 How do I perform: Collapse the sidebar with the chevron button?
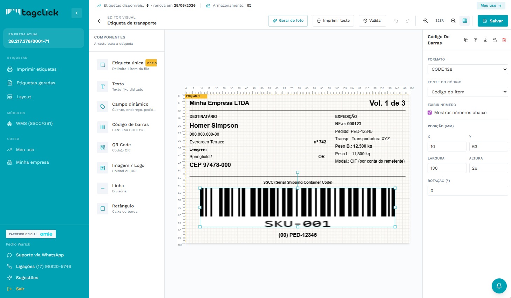[76, 13]
